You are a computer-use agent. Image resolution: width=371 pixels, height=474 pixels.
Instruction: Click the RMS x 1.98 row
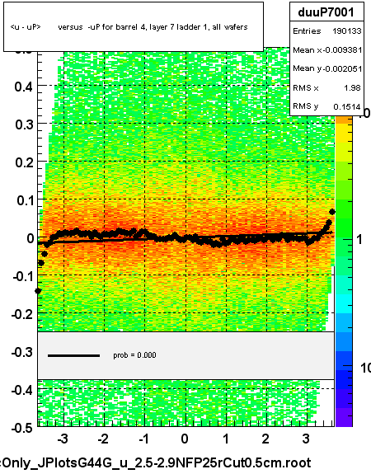tap(326, 87)
